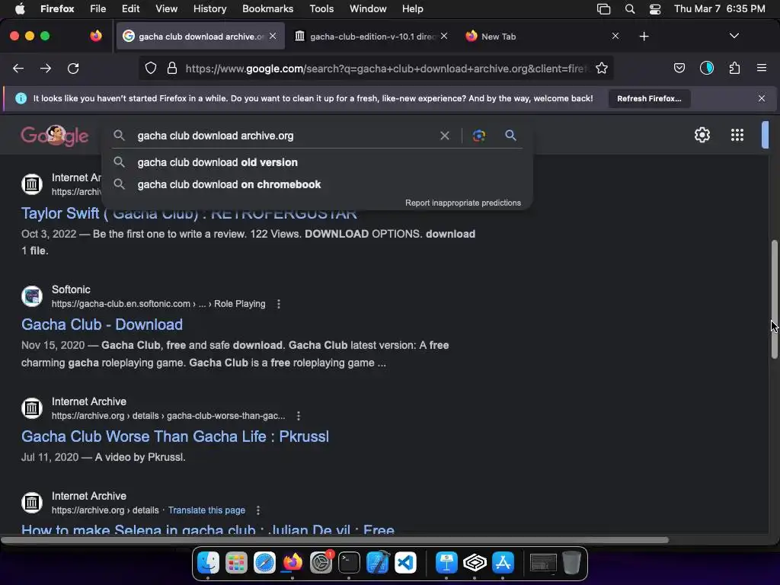Open the Bookmarks menu
Viewport: 780px width, 585px height.
[267, 9]
